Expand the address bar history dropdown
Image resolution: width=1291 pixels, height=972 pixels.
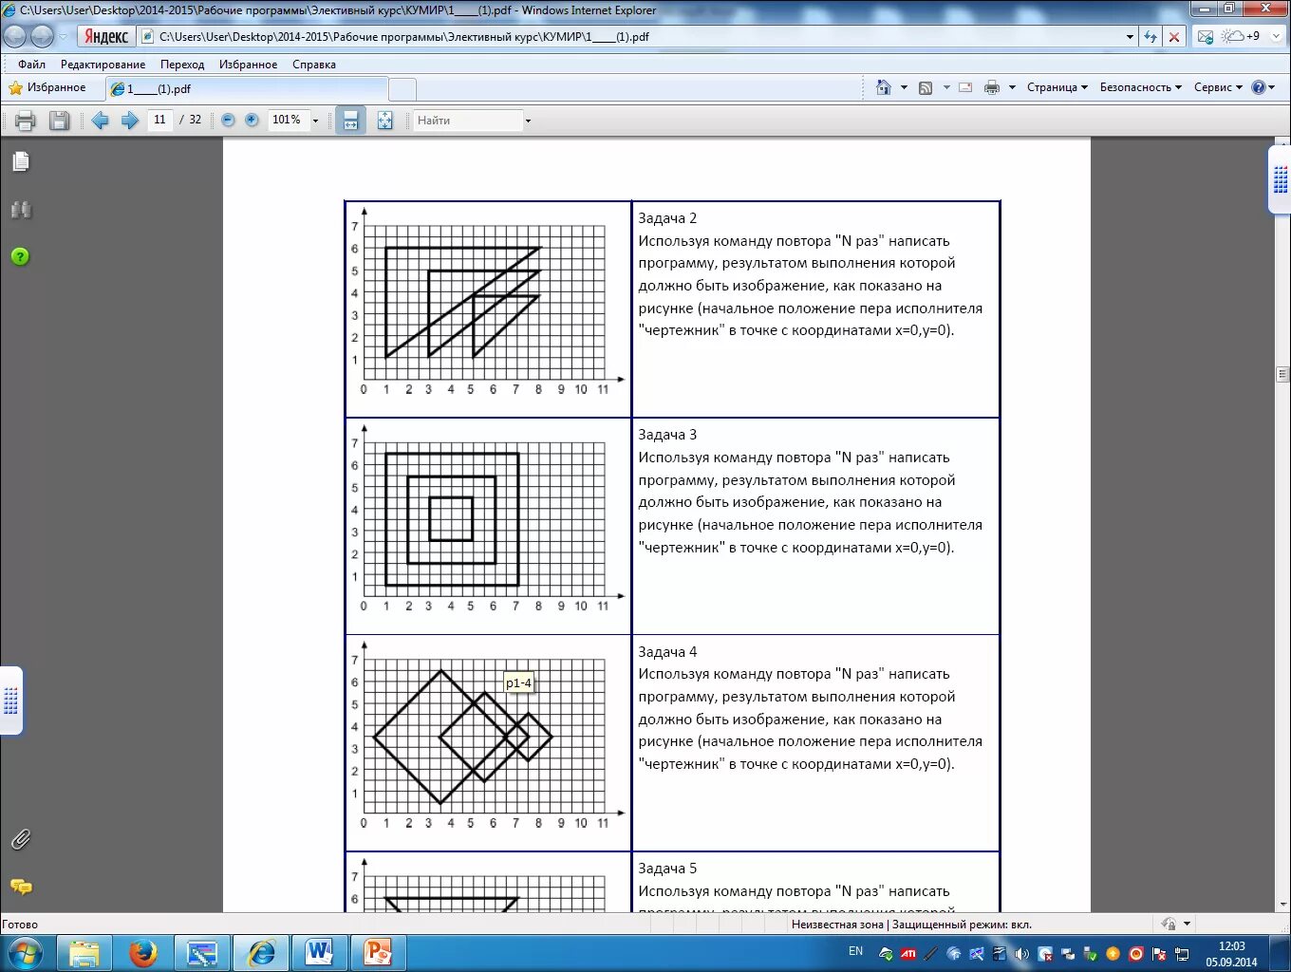(x=1130, y=37)
